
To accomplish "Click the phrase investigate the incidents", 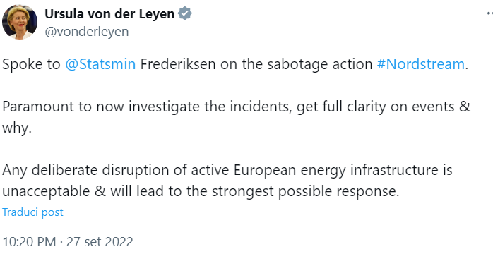I will 210,107.
